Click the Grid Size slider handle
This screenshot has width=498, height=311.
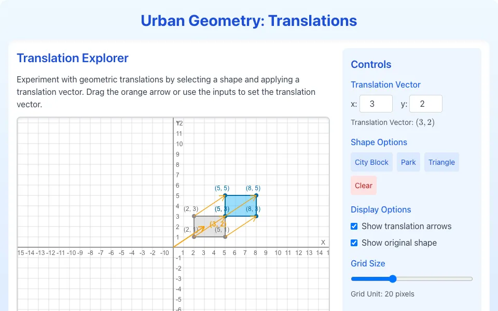pos(393,279)
